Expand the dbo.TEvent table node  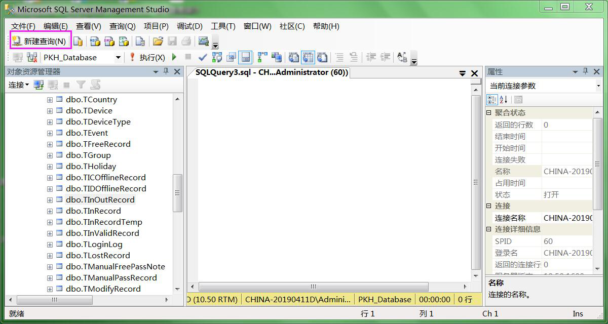50,133
